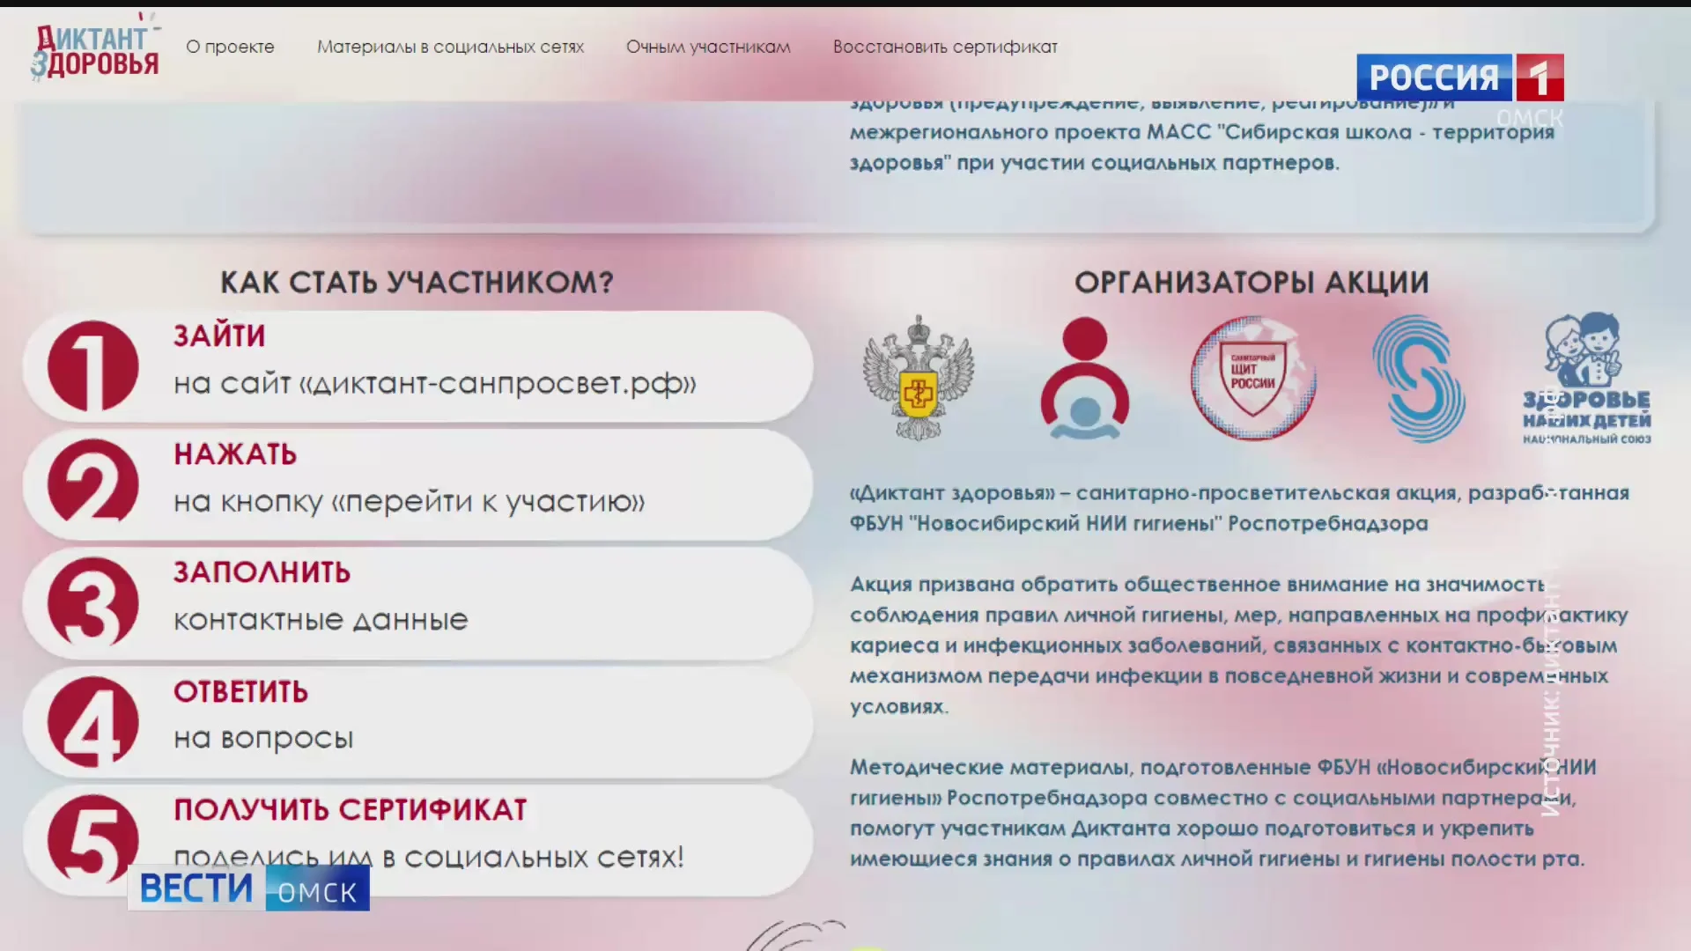Open Материалы в социальных сетях menu
This screenshot has width=1691, height=951.
click(450, 47)
